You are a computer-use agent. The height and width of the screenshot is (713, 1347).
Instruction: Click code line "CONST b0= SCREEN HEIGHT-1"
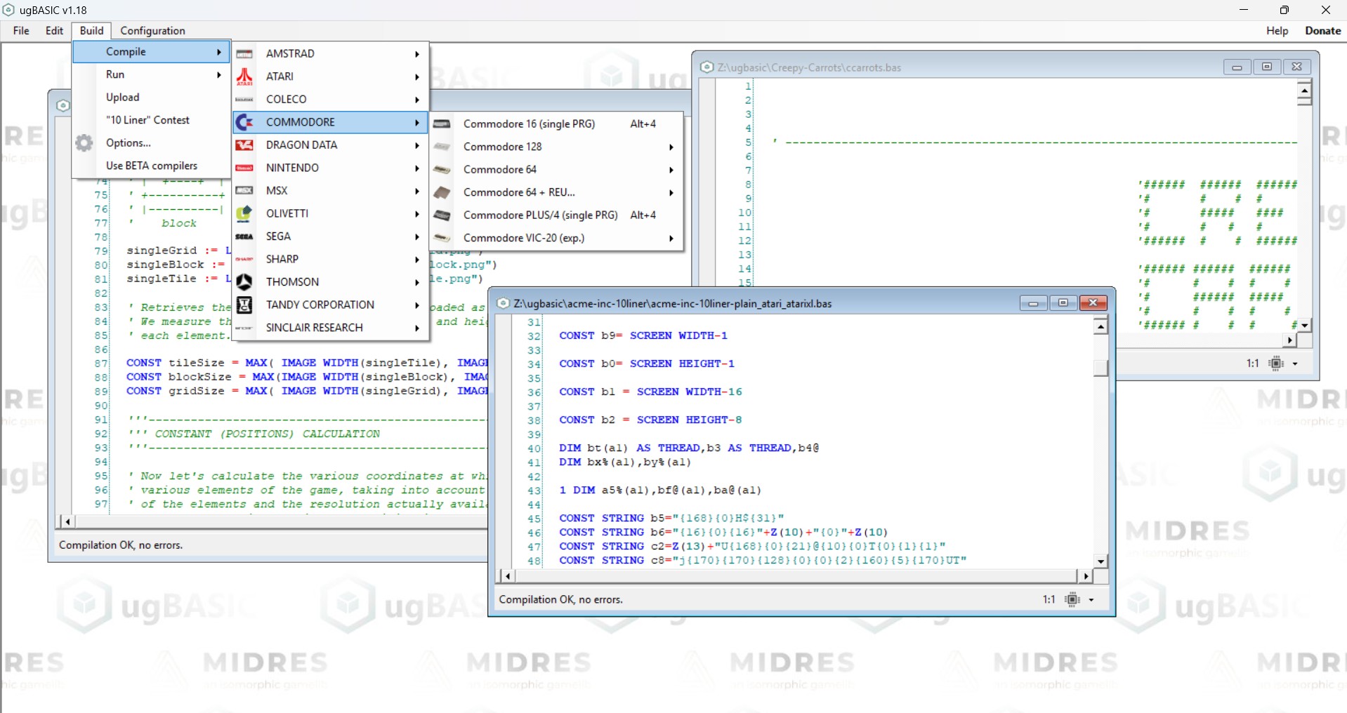(647, 364)
